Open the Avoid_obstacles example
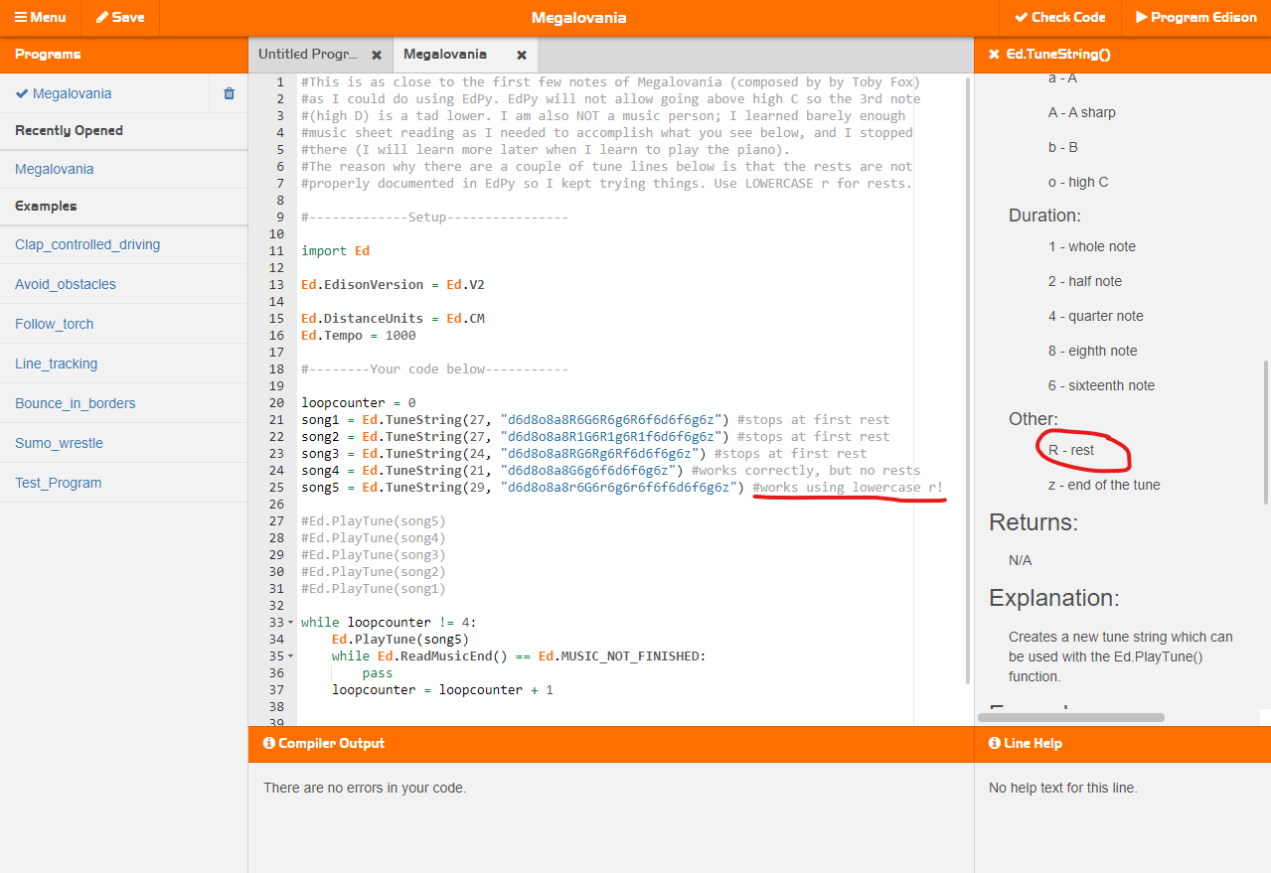Image resolution: width=1271 pixels, height=873 pixels. click(66, 284)
